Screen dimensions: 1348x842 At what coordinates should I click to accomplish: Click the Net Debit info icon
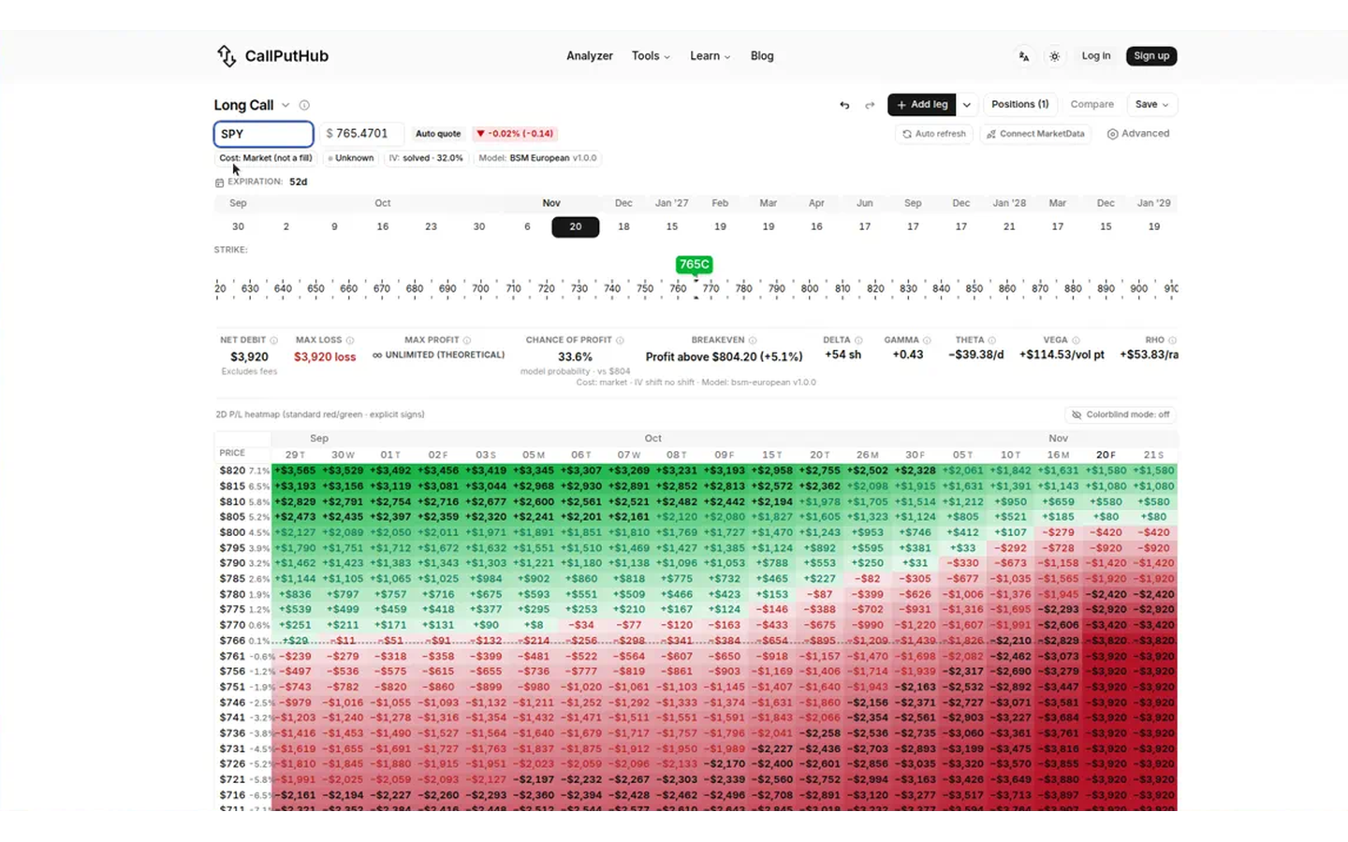tap(273, 341)
